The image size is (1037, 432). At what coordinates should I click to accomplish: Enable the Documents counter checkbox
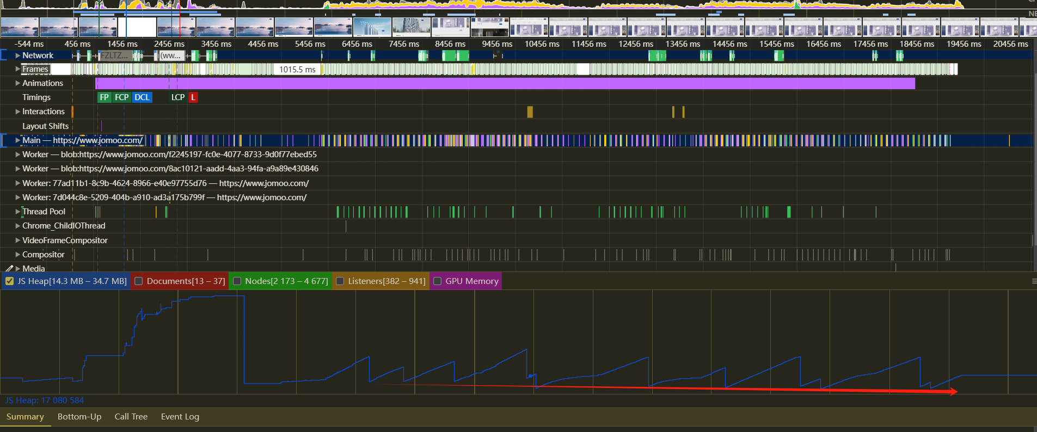click(139, 281)
